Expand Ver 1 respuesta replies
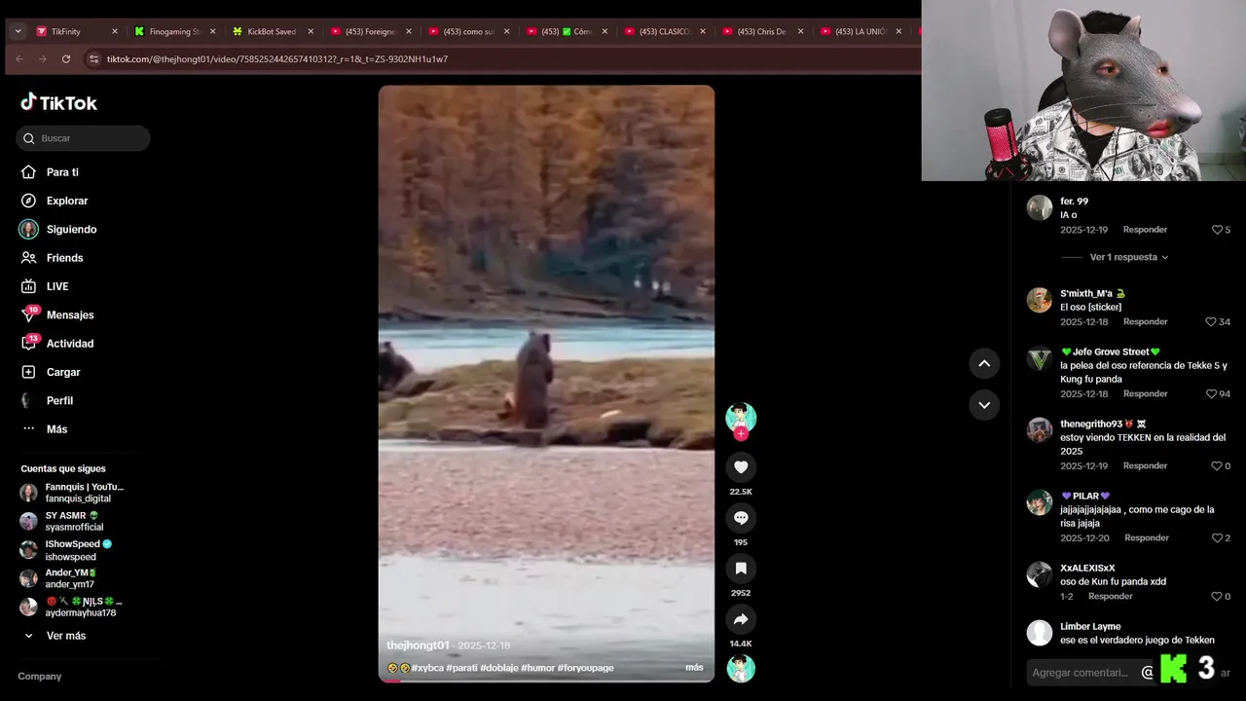The width and height of the screenshot is (1246, 701). 1129,257
